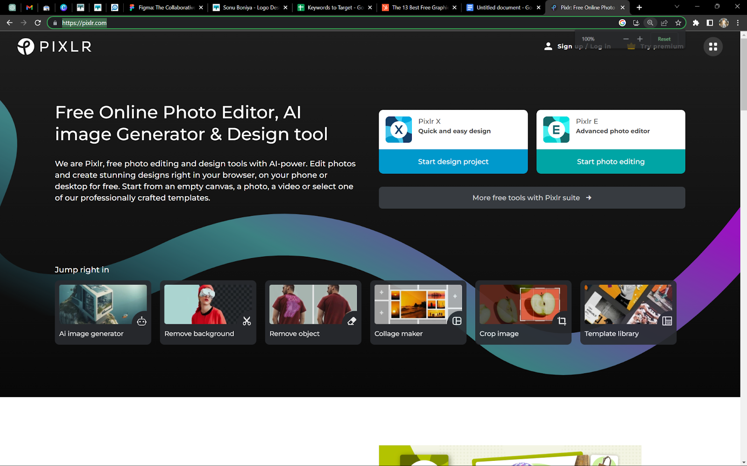Open the Chrome three-dot menu
Screen dimensions: 747x466
click(738, 23)
